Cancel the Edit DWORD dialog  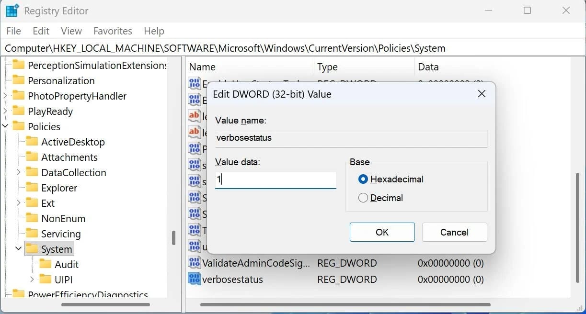(x=454, y=232)
